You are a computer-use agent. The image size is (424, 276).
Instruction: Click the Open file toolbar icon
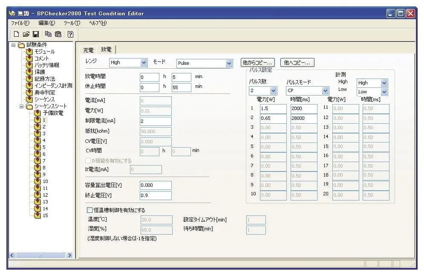point(26,34)
